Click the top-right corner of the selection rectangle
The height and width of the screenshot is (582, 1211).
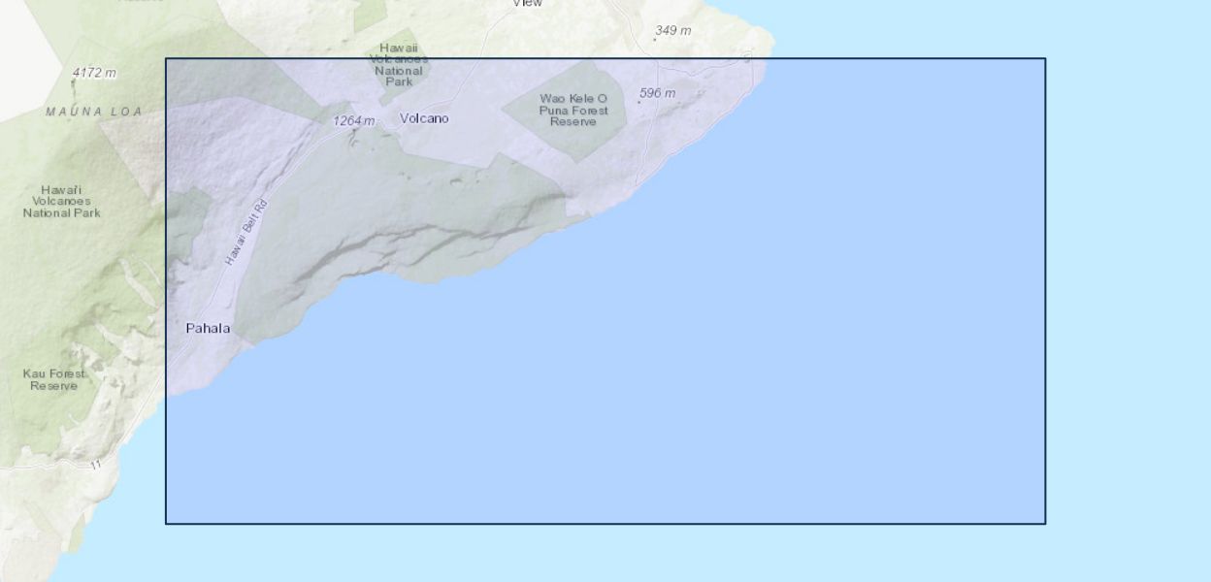(x=1045, y=58)
